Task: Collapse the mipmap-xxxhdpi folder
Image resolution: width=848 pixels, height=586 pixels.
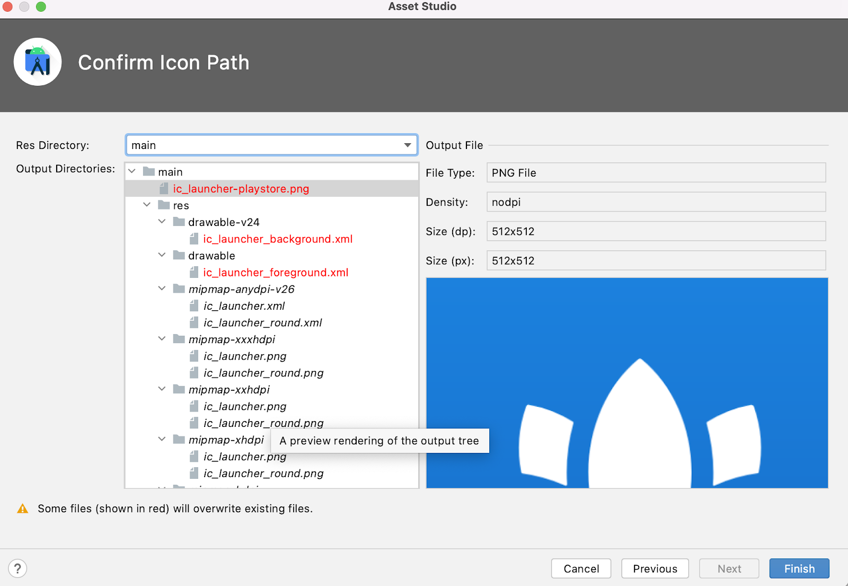Action: pyautogui.click(x=162, y=339)
